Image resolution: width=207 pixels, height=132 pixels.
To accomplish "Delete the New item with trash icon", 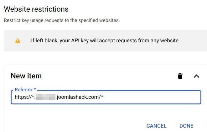I will [180, 76].
